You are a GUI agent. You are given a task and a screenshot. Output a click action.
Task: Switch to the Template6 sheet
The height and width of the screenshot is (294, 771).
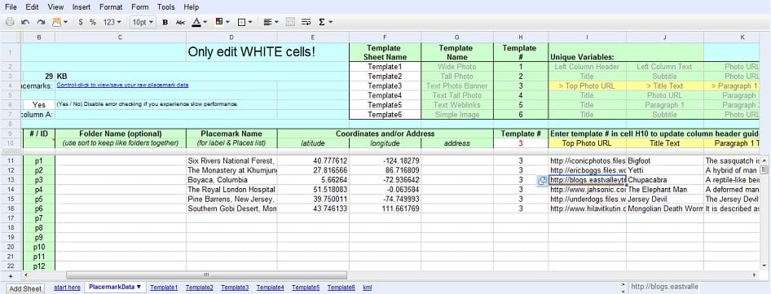coord(341,287)
